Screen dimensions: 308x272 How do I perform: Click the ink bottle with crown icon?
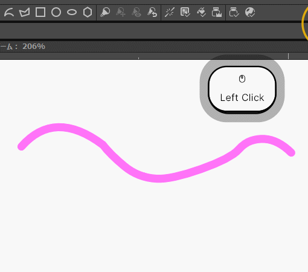[x=217, y=12]
